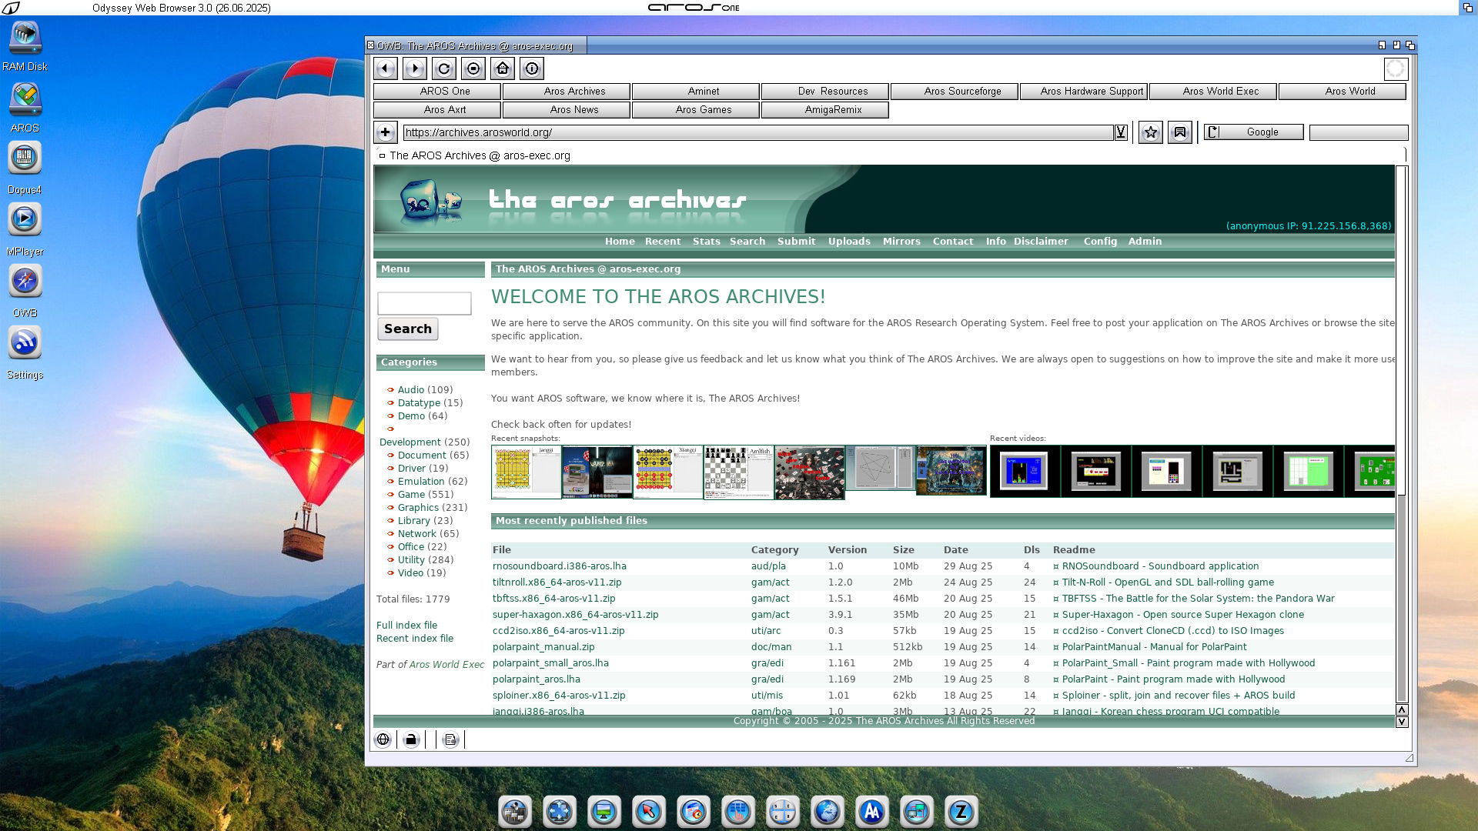Open the Aros Sourceforge bookmark button
This screenshot has width=1478, height=831.
(955, 91)
